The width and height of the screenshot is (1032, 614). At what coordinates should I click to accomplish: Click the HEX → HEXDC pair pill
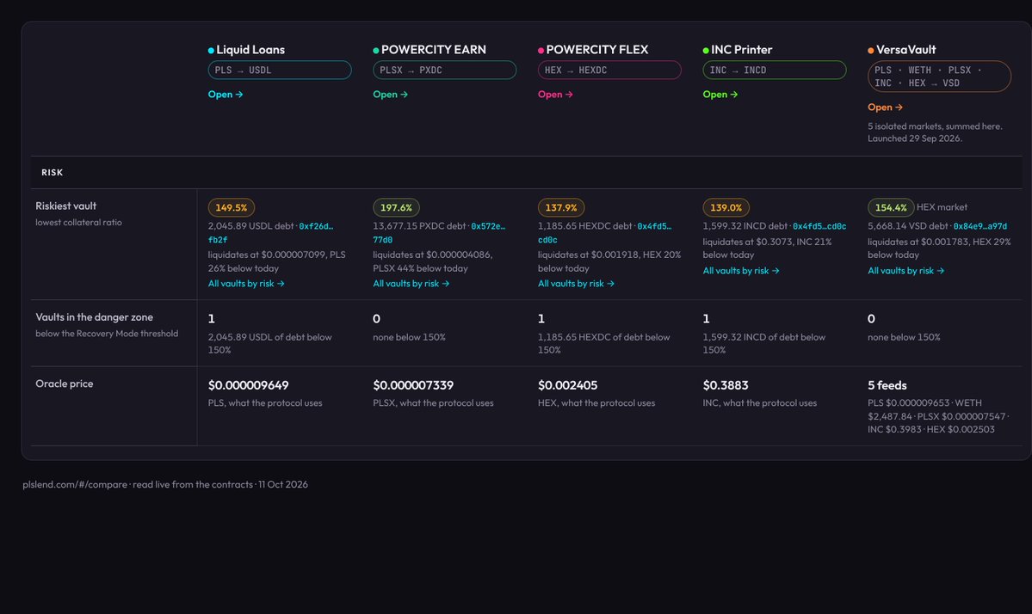click(x=609, y=70)
